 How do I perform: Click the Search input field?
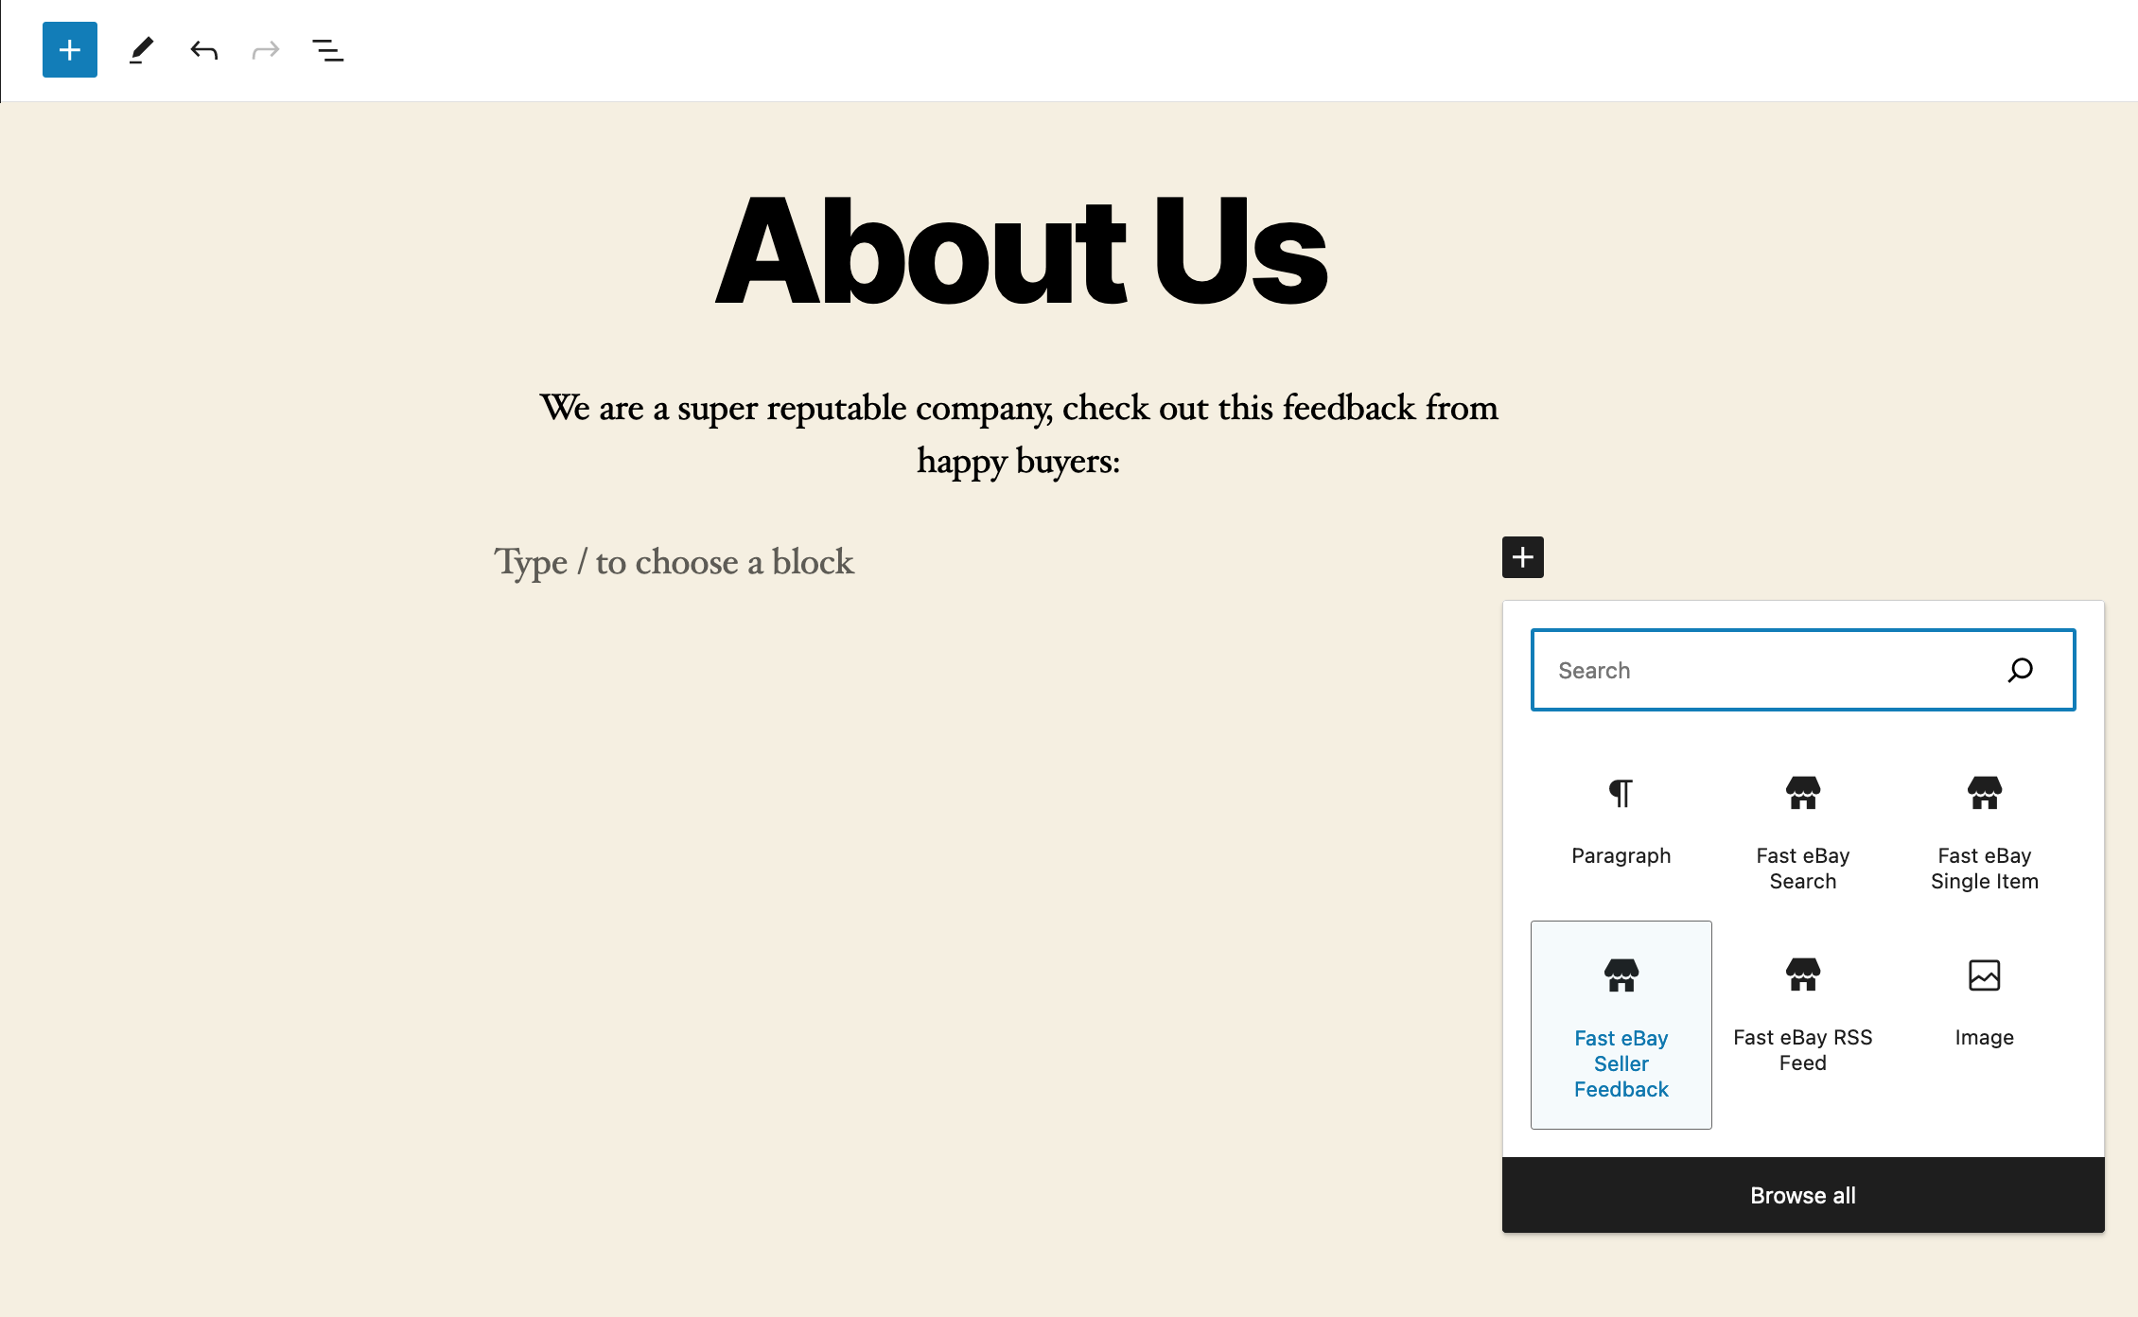click(x=1802, y=668)
